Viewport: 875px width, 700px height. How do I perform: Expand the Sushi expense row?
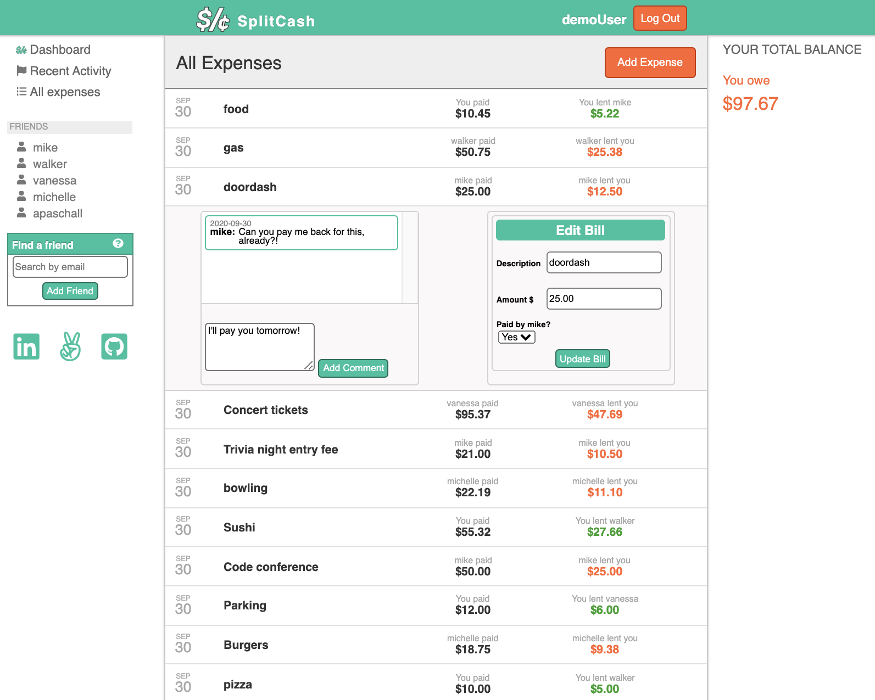pos(436,527)
